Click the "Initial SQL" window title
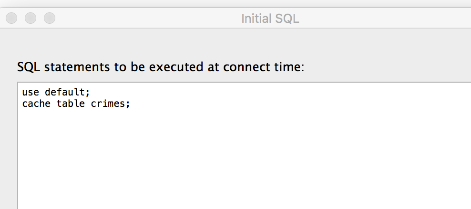 click(x=270, y=19)
